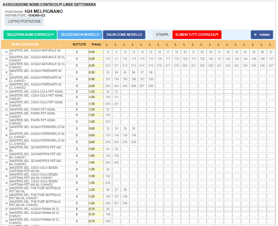278x226 pixels.
Task: Sort by NOME CONTATORE column header
Action: click(x=25, y=44)
